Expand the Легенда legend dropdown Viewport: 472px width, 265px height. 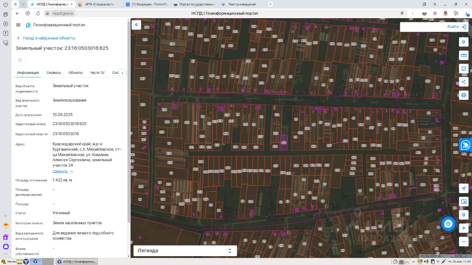pyautogui.click(x=185, y=251)
